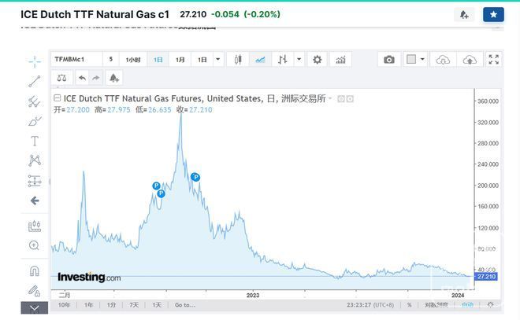Click the compare symbols scale icon

[x=62, y=78]
